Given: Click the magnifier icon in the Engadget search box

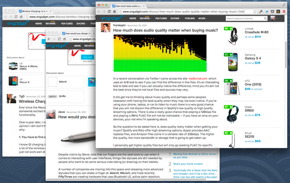Looking at the screenshot, I should pyautogui.click(x=265, y=18).
